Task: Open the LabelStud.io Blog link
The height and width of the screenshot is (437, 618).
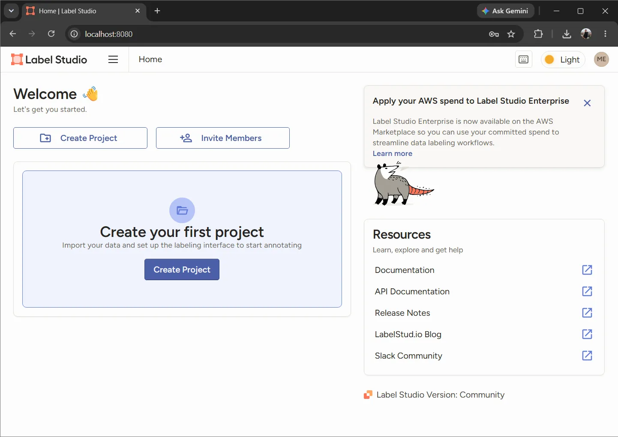Action: coord(484,334)
